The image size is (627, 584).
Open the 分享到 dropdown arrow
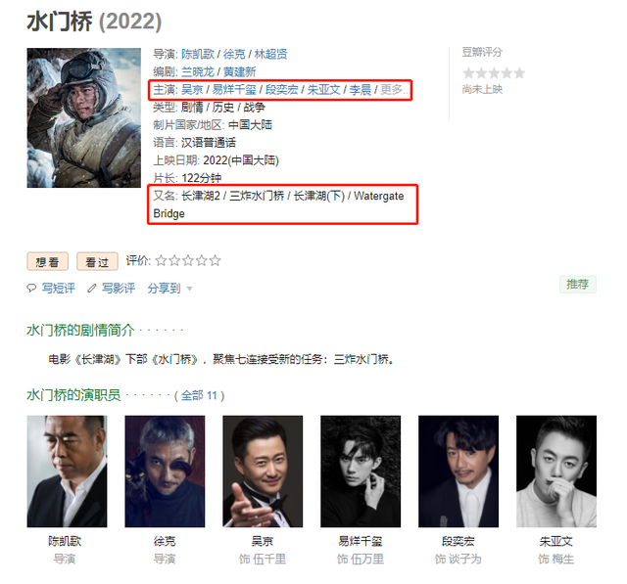[189, 289]
